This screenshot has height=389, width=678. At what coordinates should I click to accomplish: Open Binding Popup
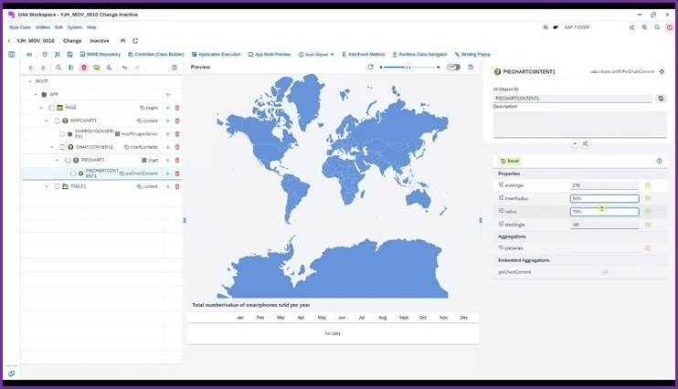coord(472,55)
